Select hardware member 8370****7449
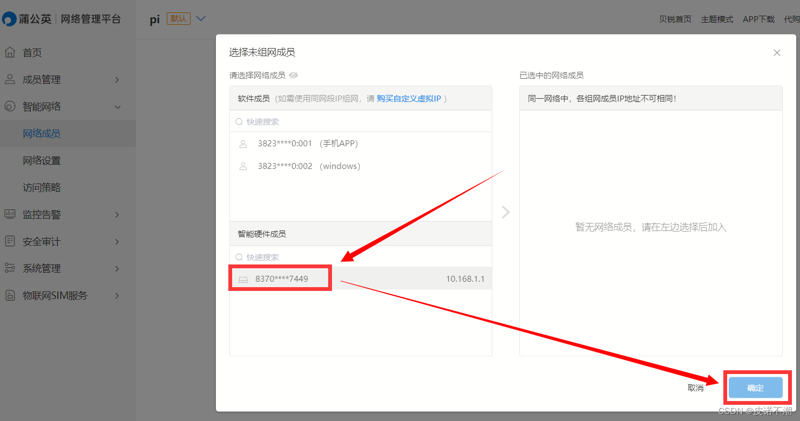Image resolution: width=800 pixels, height=421 pixels. pyautogui.click(x=361, y=279)
